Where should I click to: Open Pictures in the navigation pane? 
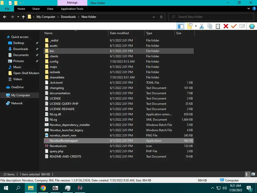(x=18, y=61)
